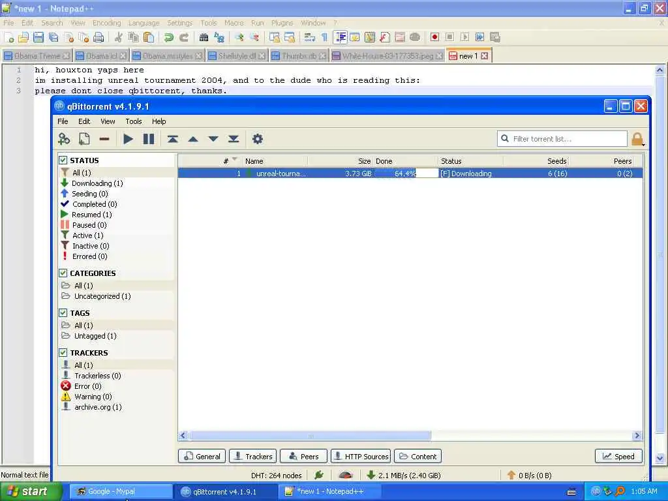668x501 pixels.
Task: Click Notepad++ Paste toolbar icon
Action: [x=149, y=37]
